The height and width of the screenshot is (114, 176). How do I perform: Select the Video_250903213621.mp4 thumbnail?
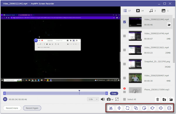coord(135,50)
